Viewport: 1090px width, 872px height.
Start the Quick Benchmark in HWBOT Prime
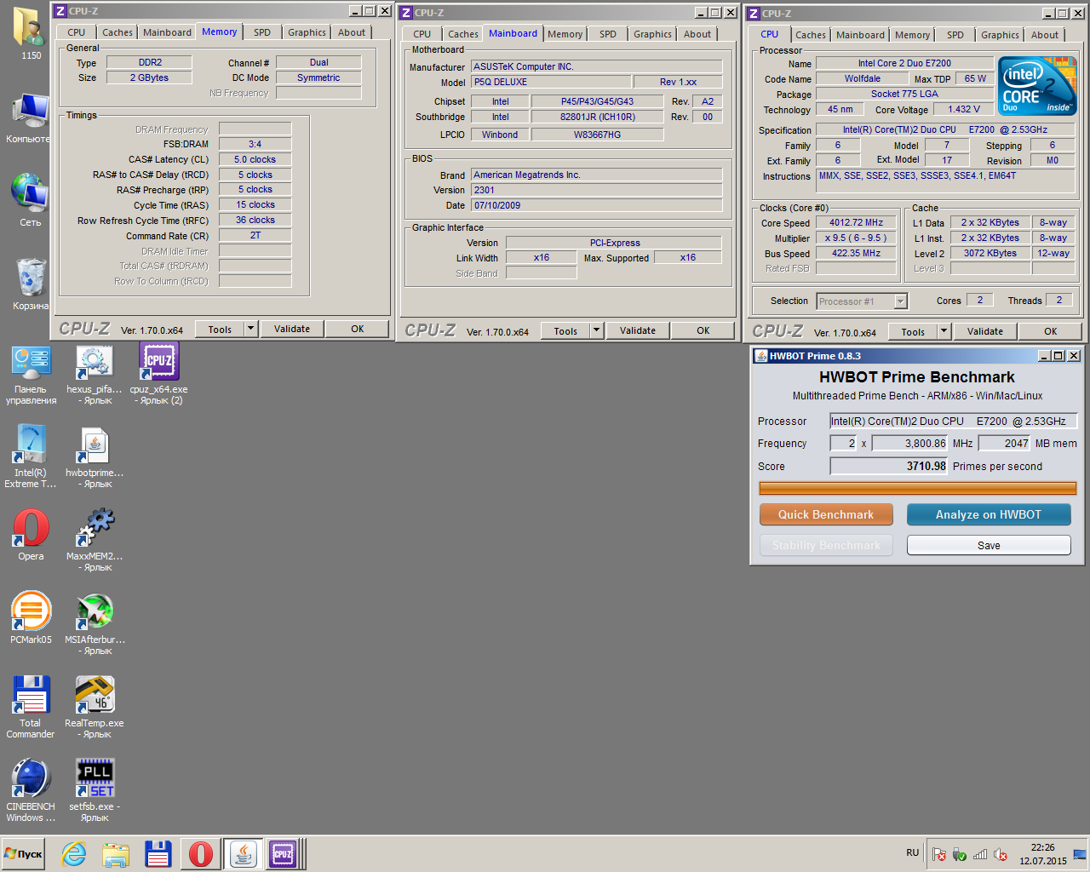coord(826,514)
